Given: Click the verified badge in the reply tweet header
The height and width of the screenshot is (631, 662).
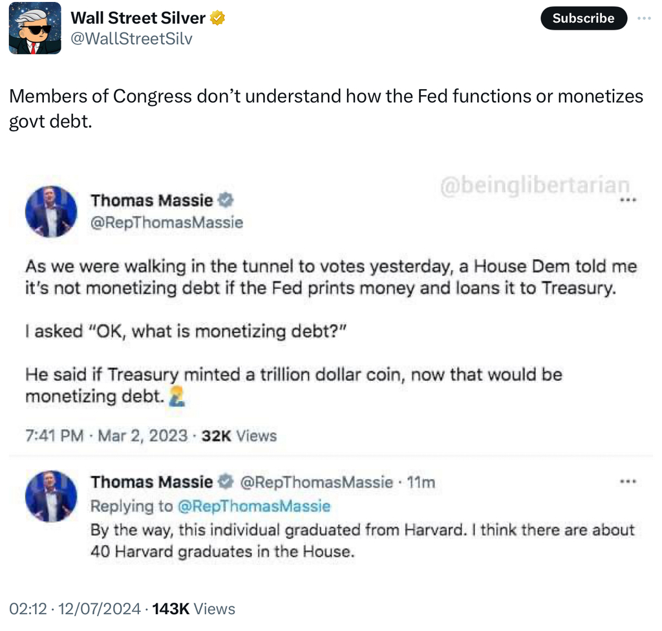Looking at the screenshot, I should click(x=226, y=482).
